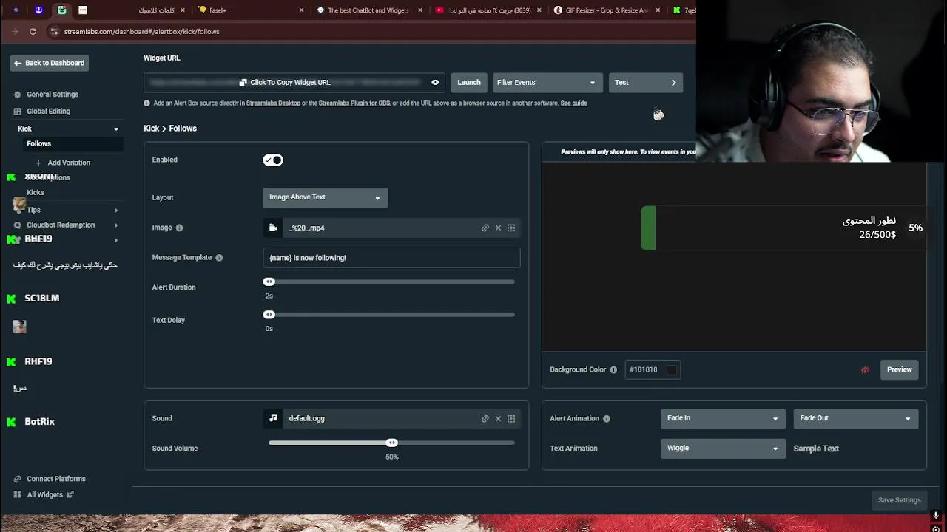Click All Widgets grid icon in sidebar
The height and width of the screenshot is (532, 947).
(x=18, y=495)
